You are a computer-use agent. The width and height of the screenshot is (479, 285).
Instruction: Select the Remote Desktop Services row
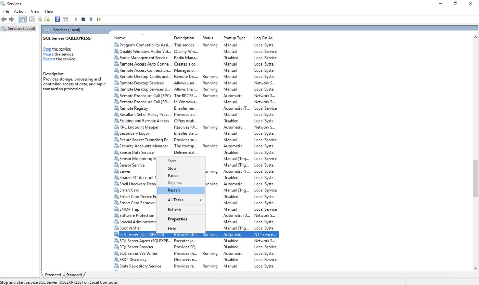(x=196, y=83)
